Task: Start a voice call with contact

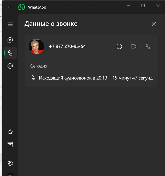Action: point(148,46)
